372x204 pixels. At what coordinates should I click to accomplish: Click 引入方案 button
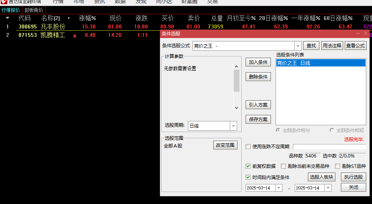coord(258,104)
